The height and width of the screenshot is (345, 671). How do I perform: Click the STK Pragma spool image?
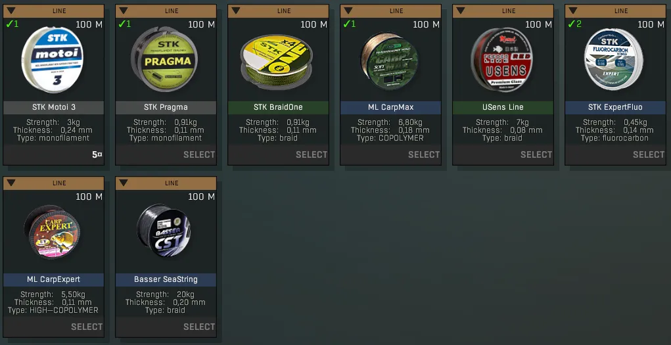coord(164,60)
